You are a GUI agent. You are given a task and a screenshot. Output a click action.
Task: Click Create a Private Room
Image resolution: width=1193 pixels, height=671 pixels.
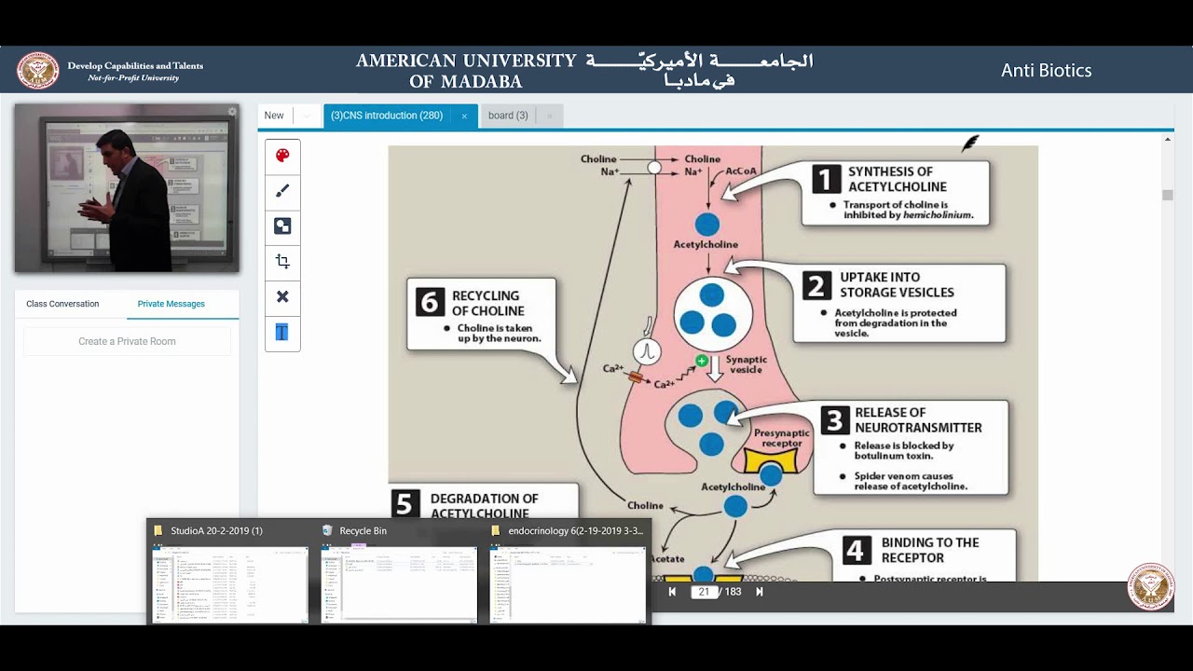pos(127,341)
